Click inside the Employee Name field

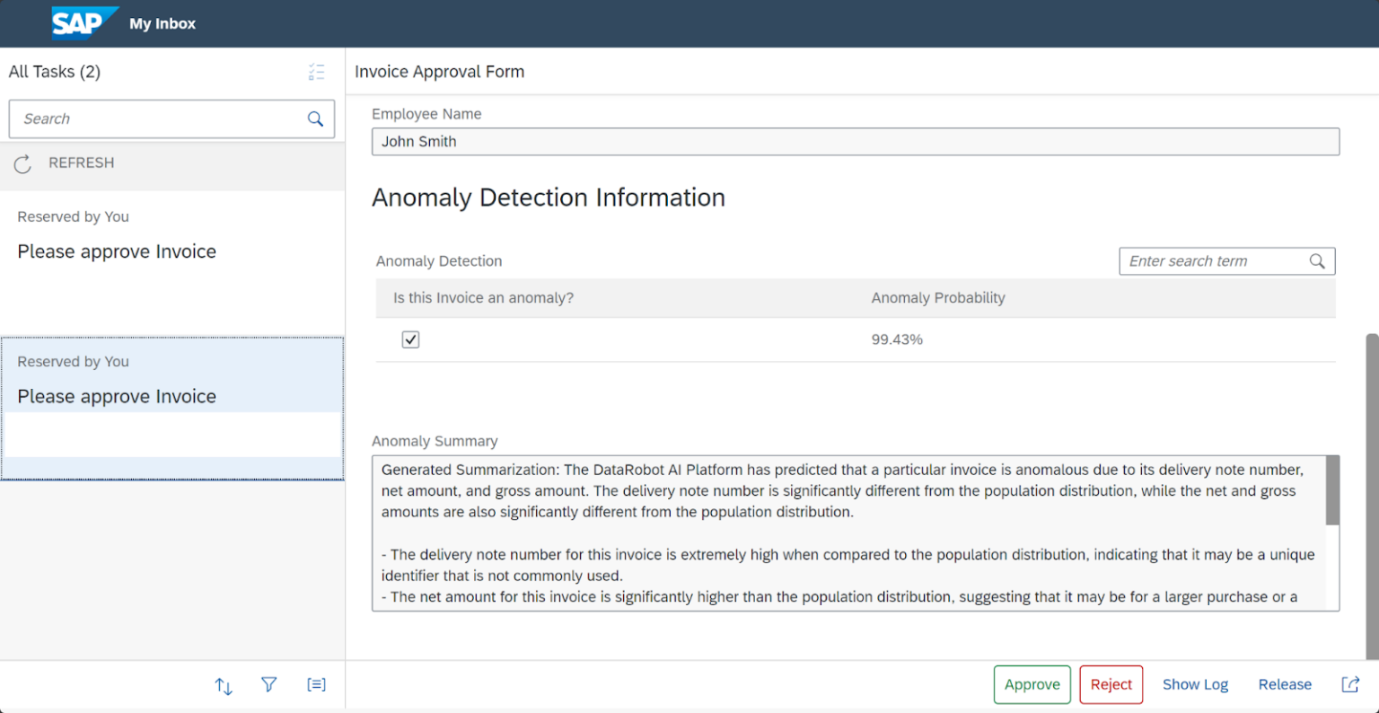click(x=855, y=141)
